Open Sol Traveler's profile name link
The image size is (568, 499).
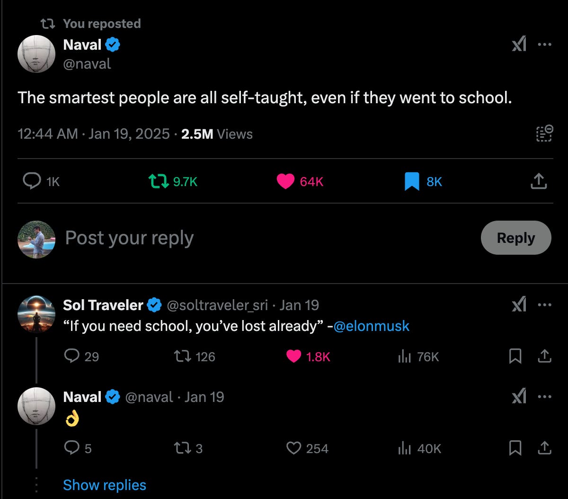pyautogui.click(x=103, y=305)
